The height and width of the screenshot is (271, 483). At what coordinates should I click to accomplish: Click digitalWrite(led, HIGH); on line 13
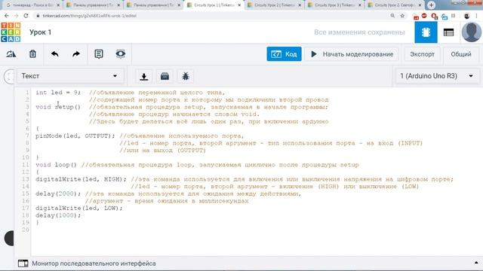tap(81, 179)
